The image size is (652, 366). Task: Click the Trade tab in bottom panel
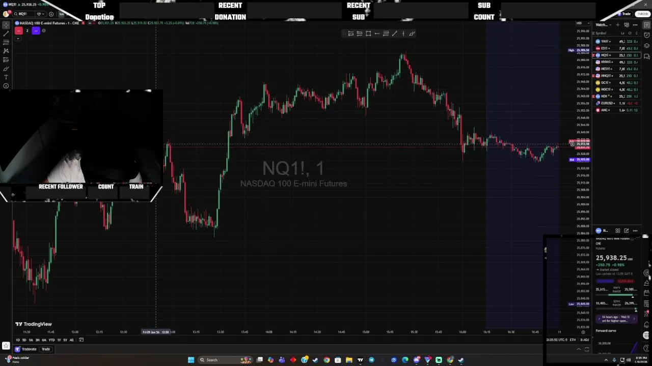click(46, 349)
